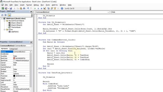The image size is (163, 92).
Task: Click the Reset stop icon
Action: (41, 8)
